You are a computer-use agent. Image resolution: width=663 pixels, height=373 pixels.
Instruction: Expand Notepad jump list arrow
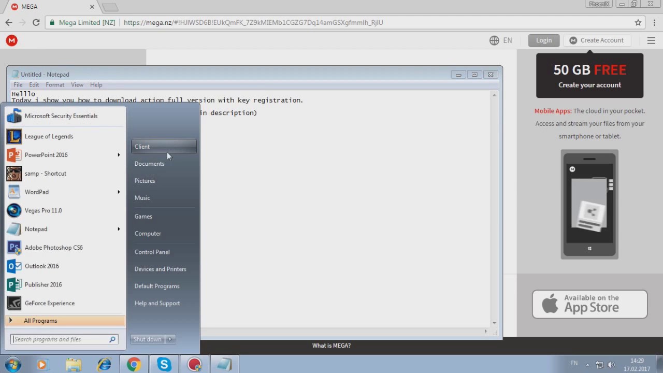point(119,229)
